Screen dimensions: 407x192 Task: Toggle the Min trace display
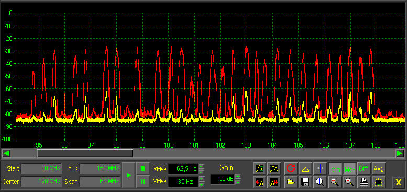point(335,168)
